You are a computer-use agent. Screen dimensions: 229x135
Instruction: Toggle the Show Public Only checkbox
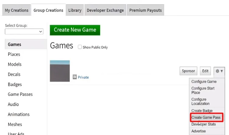80,47
